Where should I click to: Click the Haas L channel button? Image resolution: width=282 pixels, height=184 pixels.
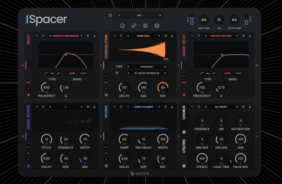click(x=231, y=161)
